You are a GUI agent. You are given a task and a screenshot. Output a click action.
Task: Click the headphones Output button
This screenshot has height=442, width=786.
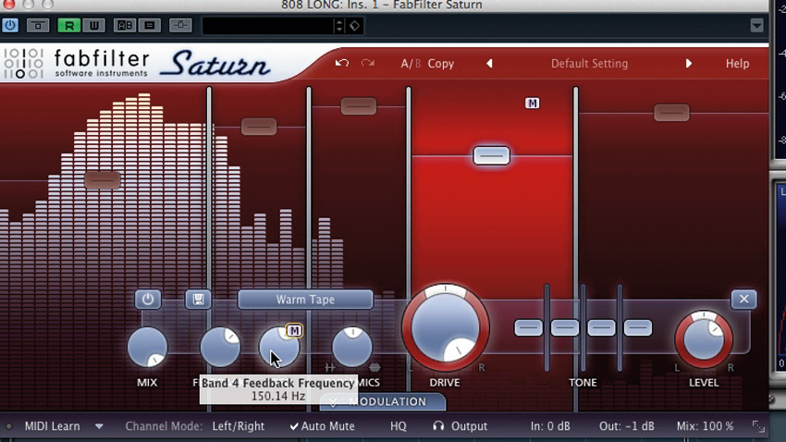460,426
